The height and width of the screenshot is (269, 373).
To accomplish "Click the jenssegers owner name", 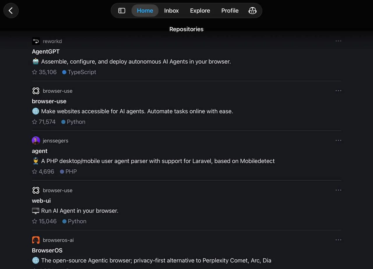I will 55,140.
